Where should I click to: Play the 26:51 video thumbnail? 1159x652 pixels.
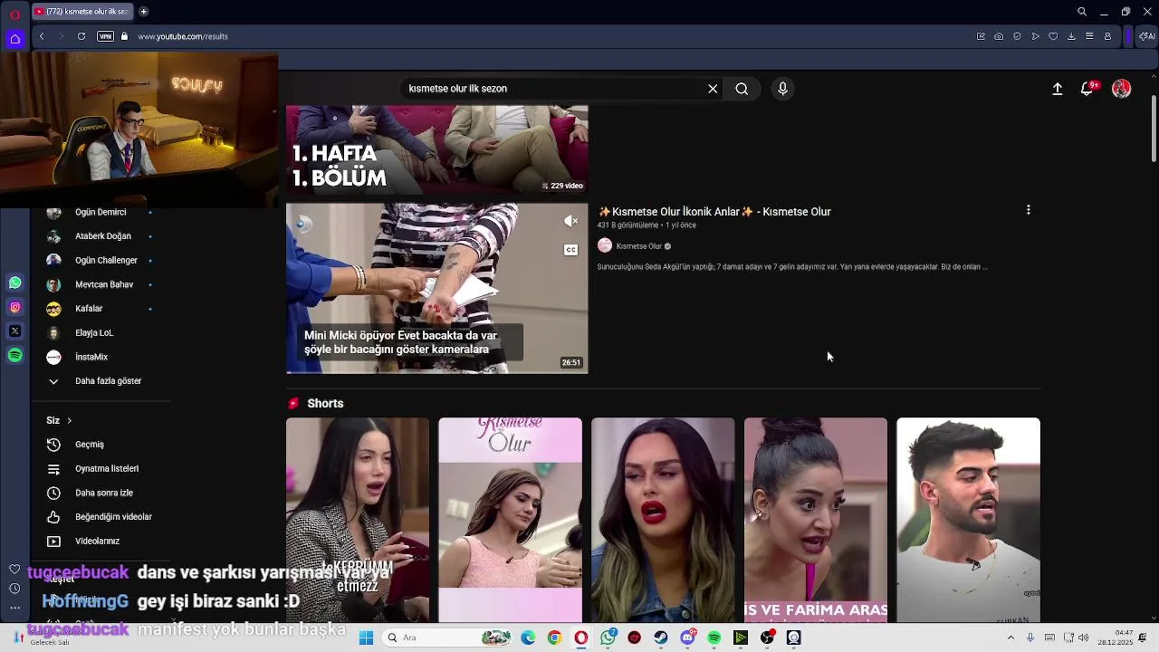point(437,288)
